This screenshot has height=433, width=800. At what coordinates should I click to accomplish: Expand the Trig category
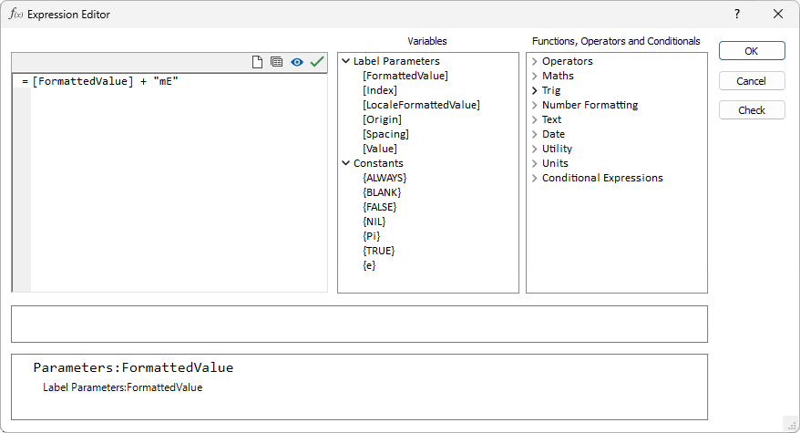[535, 90]
